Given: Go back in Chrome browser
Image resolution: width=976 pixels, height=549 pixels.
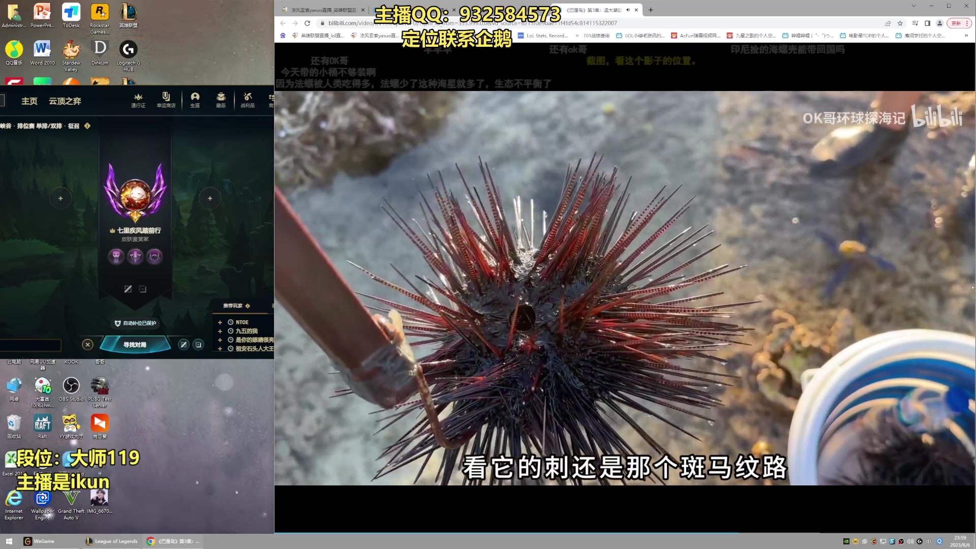Looking at the screenshot, I should (283, 23).
